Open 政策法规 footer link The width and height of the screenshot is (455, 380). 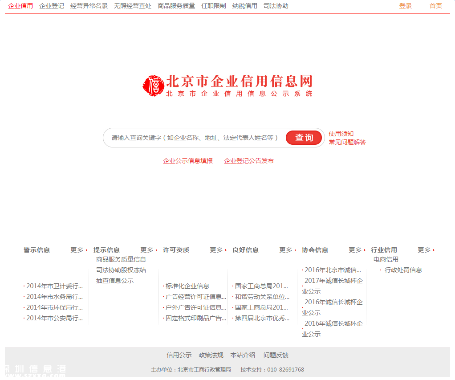pos(211,355)
